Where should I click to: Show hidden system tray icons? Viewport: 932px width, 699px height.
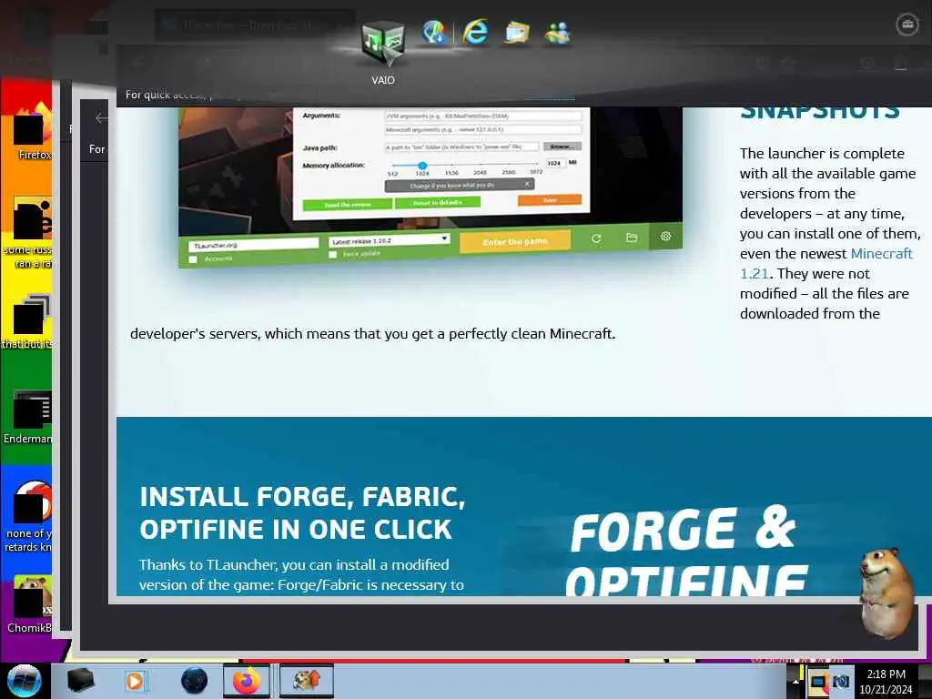point(795,682)
